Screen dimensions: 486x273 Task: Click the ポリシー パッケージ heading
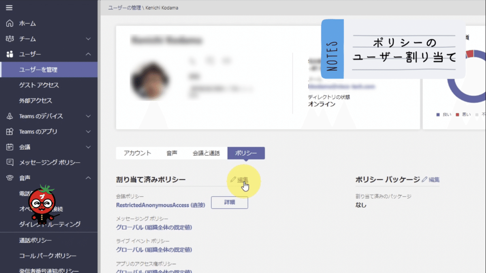coord(388,179)
